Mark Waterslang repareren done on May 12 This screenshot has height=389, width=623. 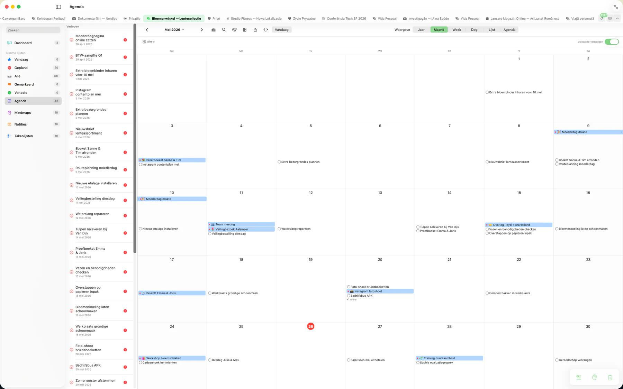[279, 229]
